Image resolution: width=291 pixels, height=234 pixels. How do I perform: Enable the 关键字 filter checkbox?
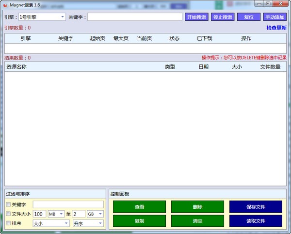click(8, 204)
